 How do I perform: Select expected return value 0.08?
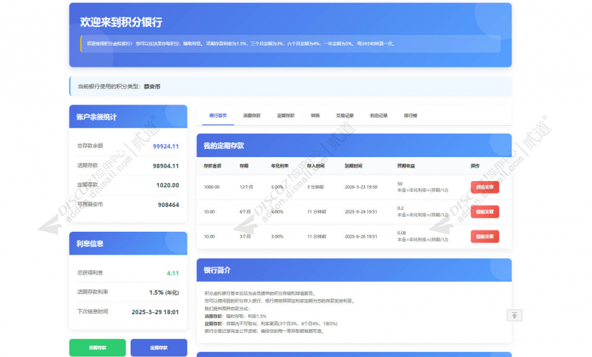click(x=401, y=233)
